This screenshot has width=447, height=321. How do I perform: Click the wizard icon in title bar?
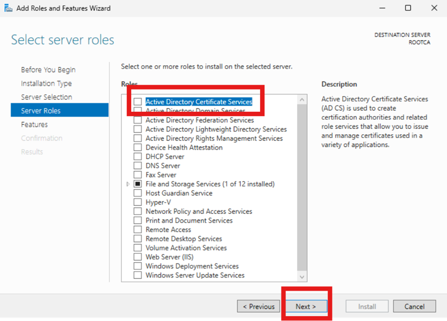click(x=8, y=8)
